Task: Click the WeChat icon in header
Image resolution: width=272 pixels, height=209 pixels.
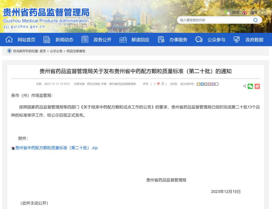Action: 227,13
